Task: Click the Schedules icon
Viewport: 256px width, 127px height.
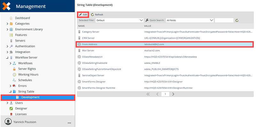Action: tap(14, 80)
